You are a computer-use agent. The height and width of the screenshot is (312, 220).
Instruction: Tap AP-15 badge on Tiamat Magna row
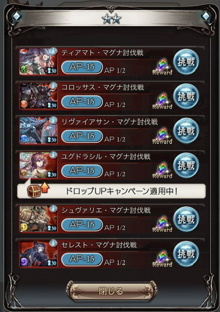tap(82, 67)
